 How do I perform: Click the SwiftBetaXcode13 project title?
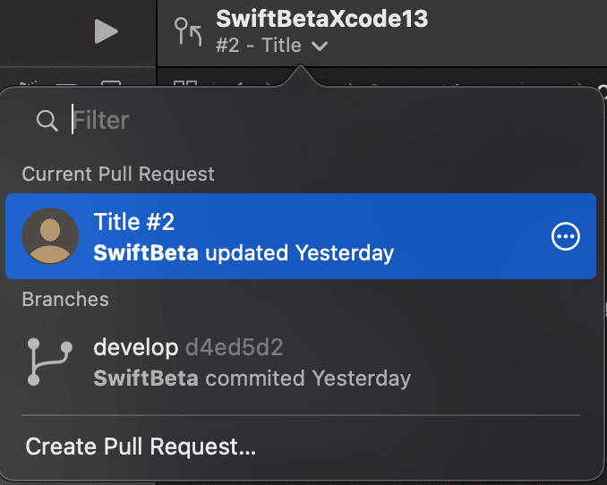click(x=321, y=19)
